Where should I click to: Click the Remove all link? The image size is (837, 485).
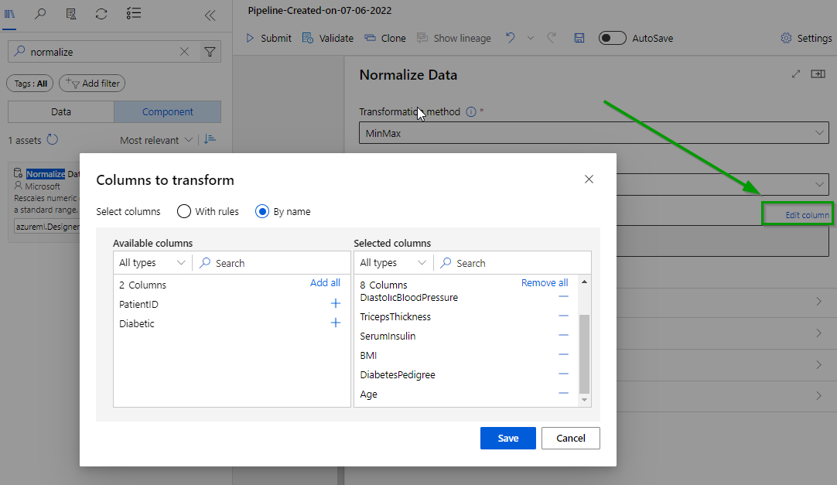544,283
